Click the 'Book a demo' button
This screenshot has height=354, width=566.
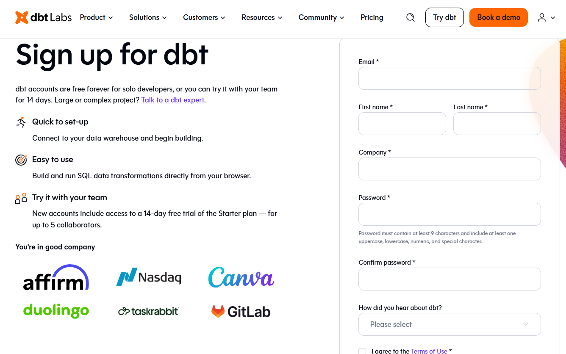[498, 17]
